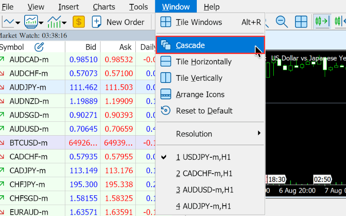
Task: Open the Help menu
Action: pyautogui.click(x=211, y=7)
